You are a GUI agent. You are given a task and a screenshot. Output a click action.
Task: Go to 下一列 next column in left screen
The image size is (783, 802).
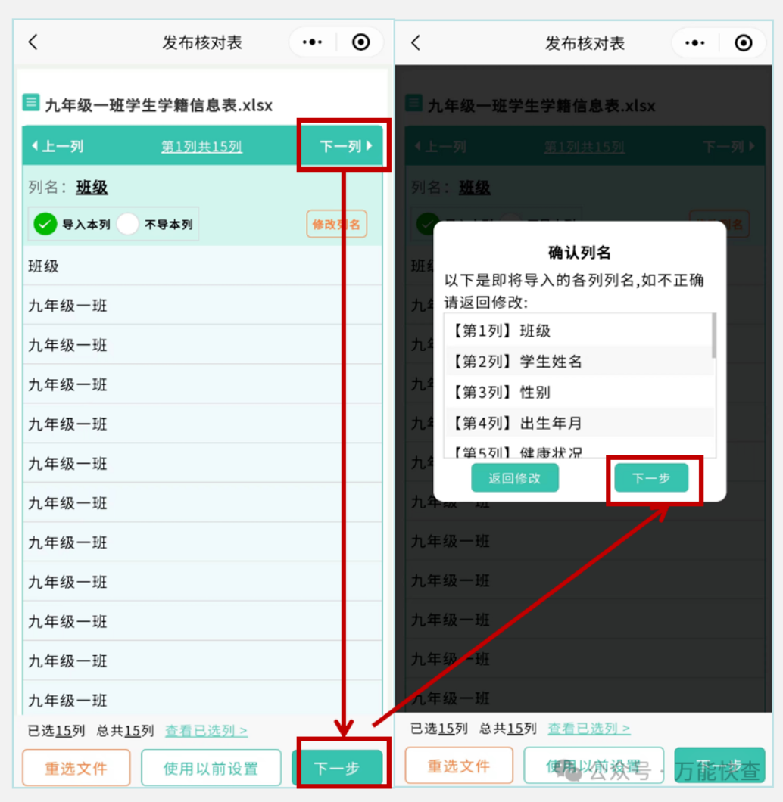coord(346,146)
